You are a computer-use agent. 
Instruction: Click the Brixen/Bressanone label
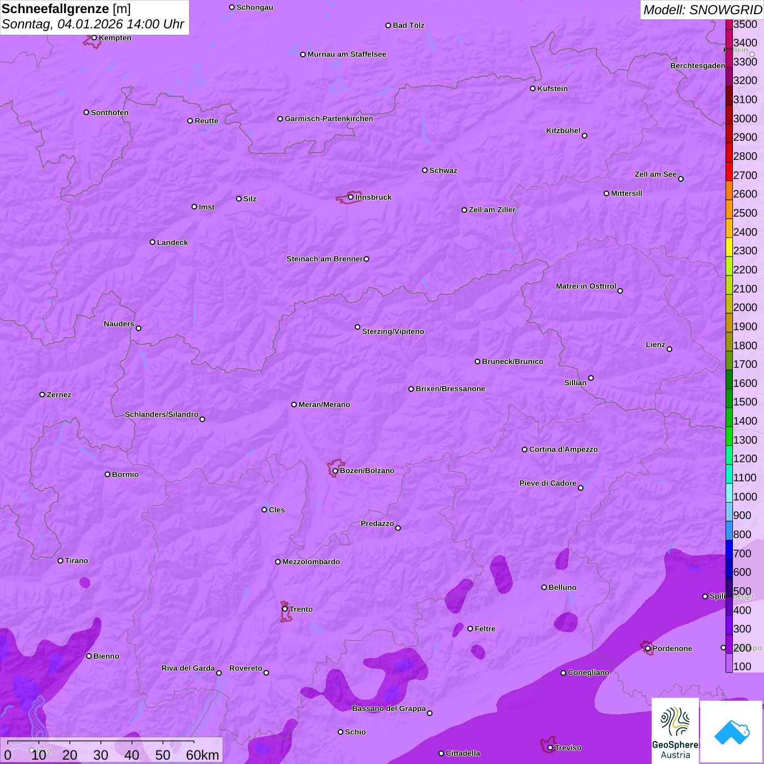pos(450,389)
